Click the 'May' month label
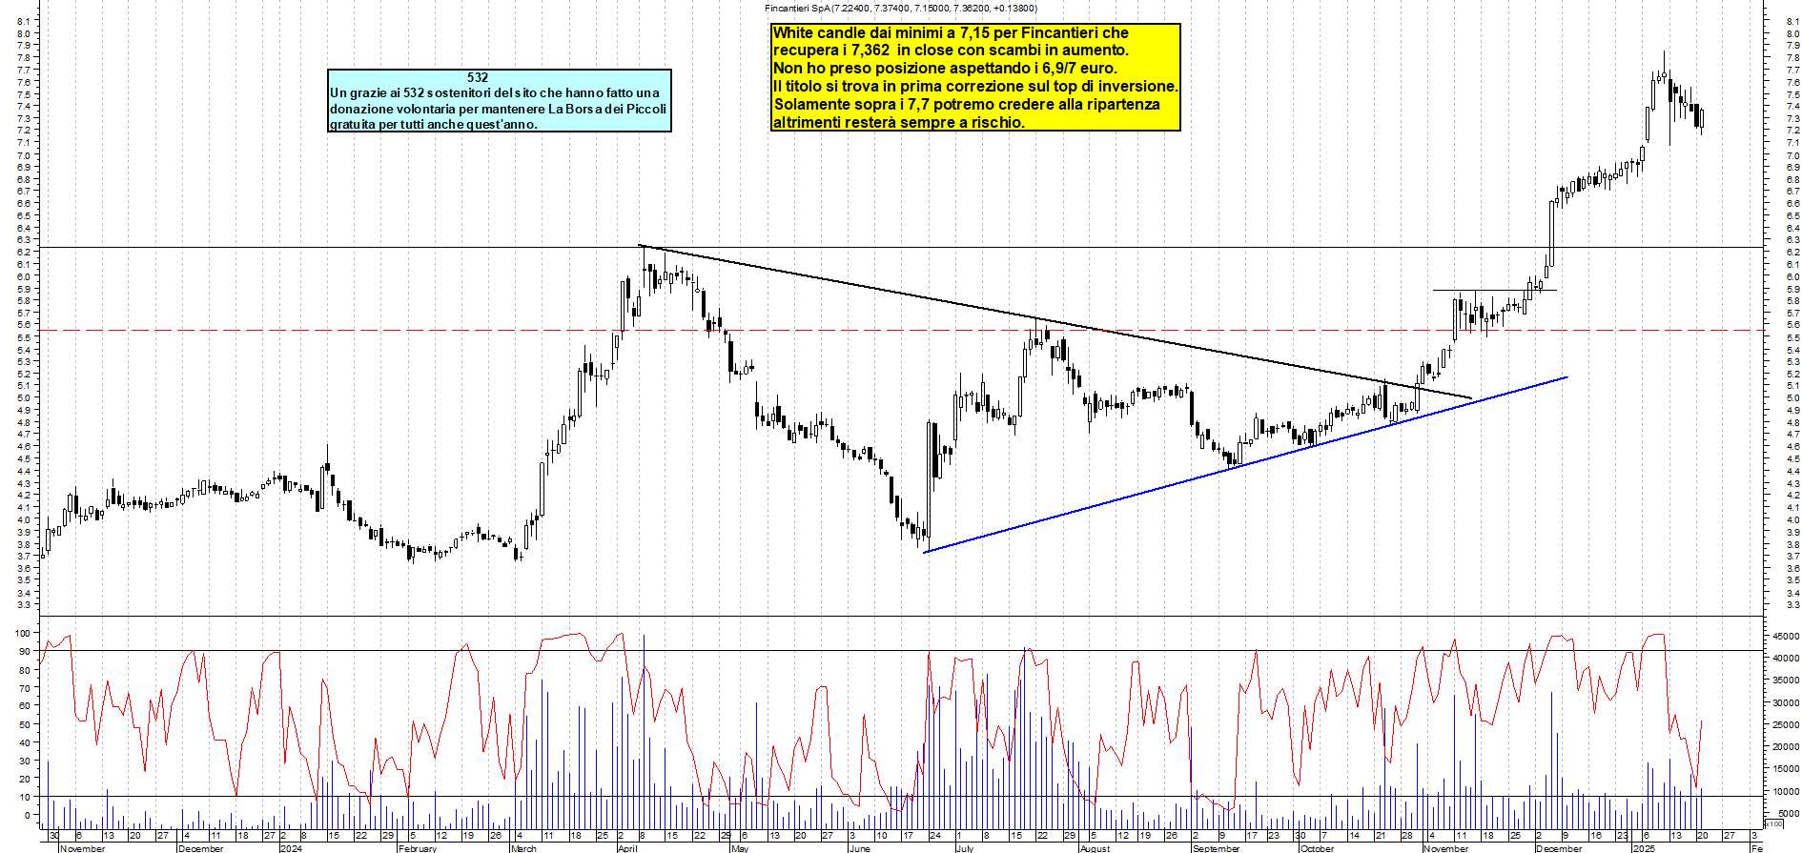Image resolution: width=1802 pixels, height=853 pixels. [740, 848]
